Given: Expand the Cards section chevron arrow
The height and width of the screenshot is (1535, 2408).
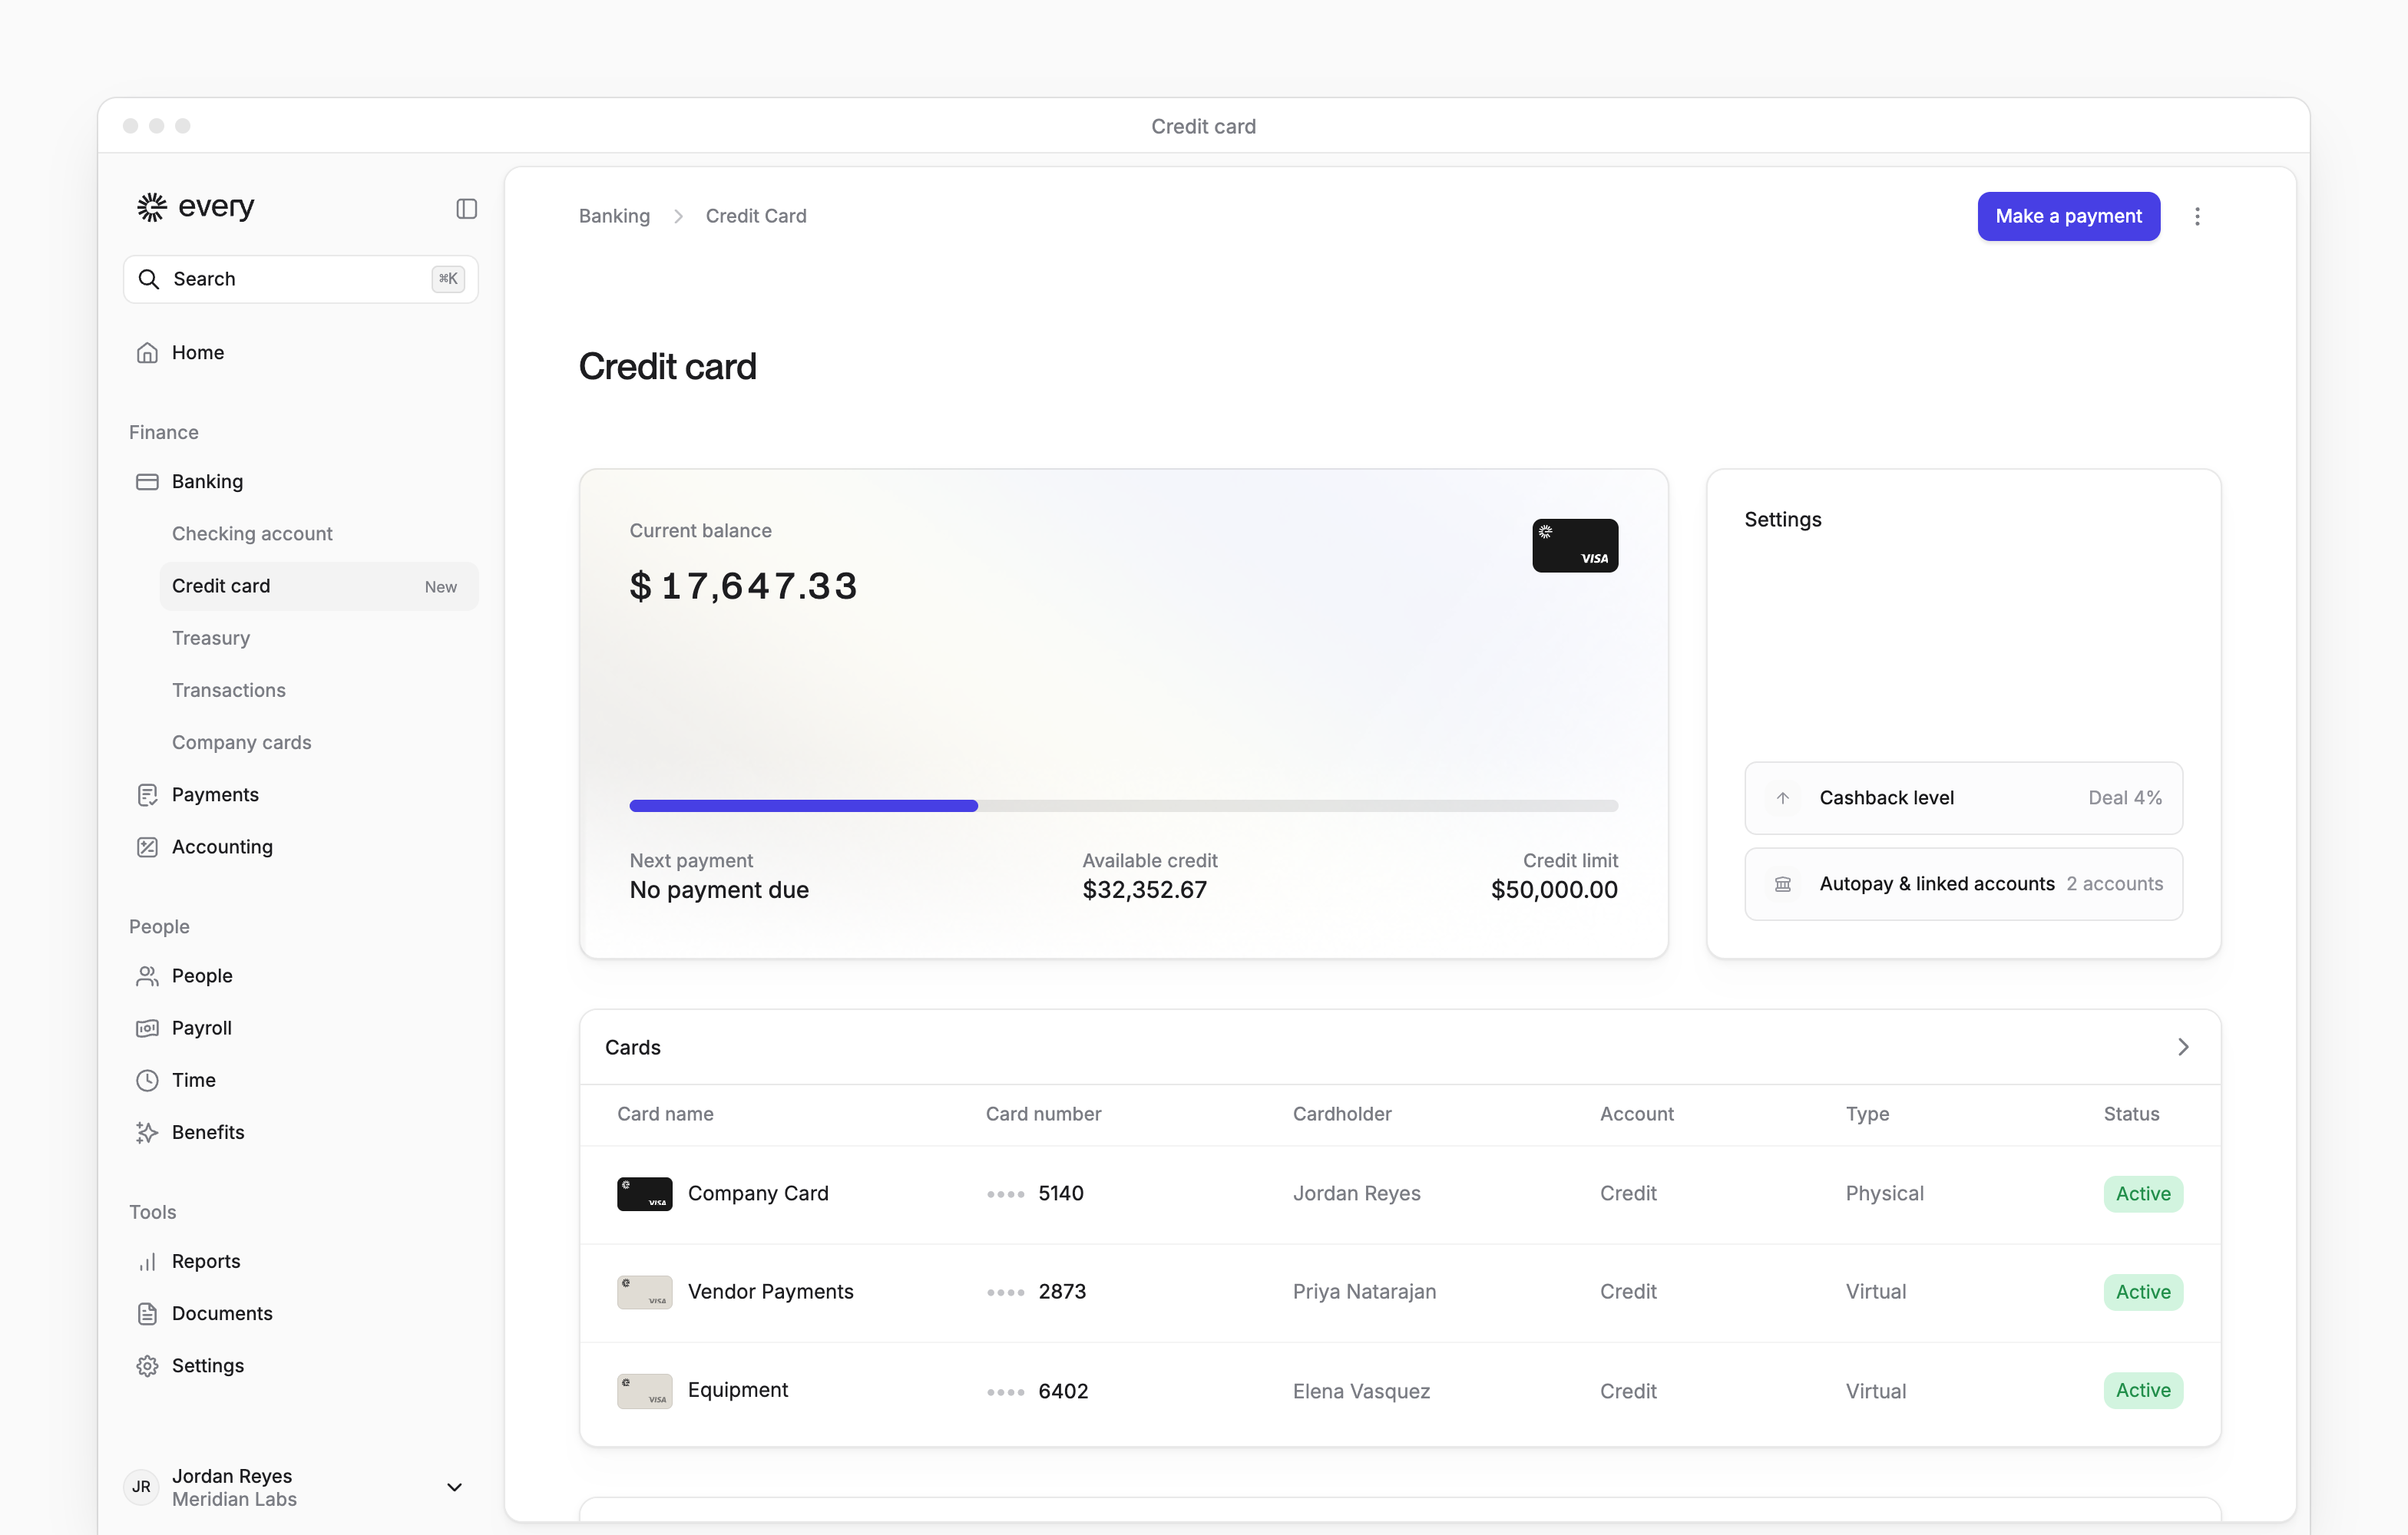Looking at the screenshot, I should pos(2183,1048).
